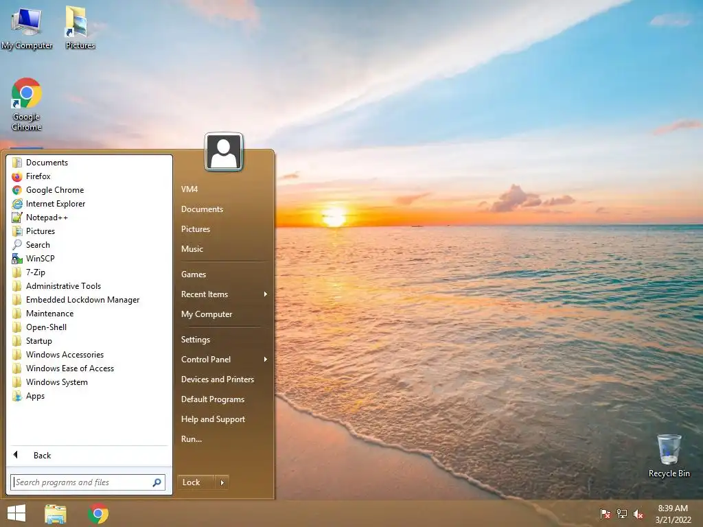Open Google Chrome from the taskbar

click(x=97, y=513)
